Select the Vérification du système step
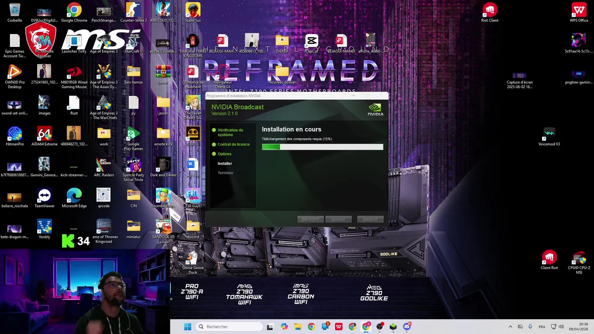 [x=231, y=132]
